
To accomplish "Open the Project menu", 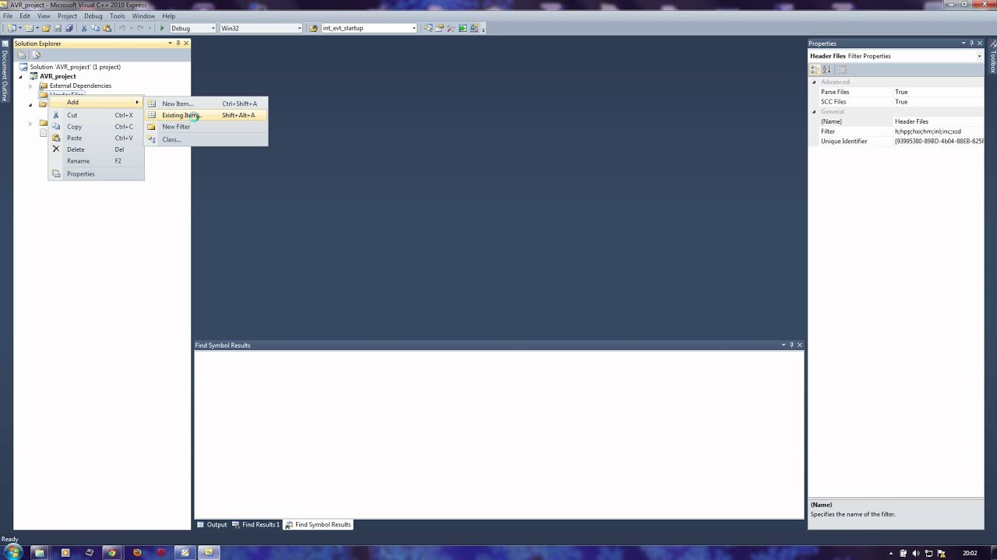I will (67, 16).
